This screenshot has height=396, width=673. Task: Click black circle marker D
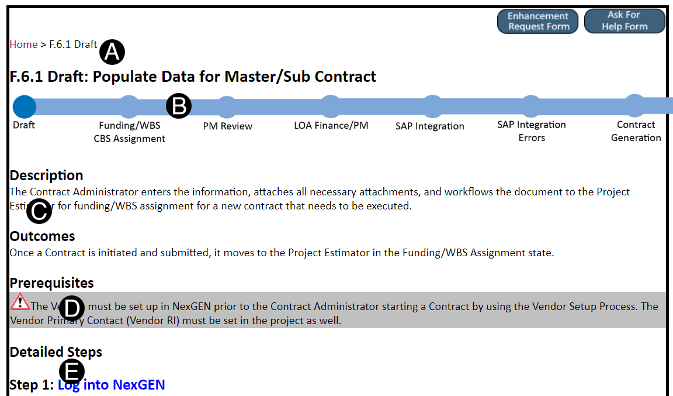72,308
